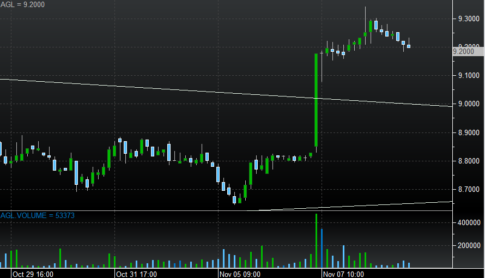The image size is (485, 278).
Task: Click the Oct 29 16:00 time label
Action: (x=33, y=274)
